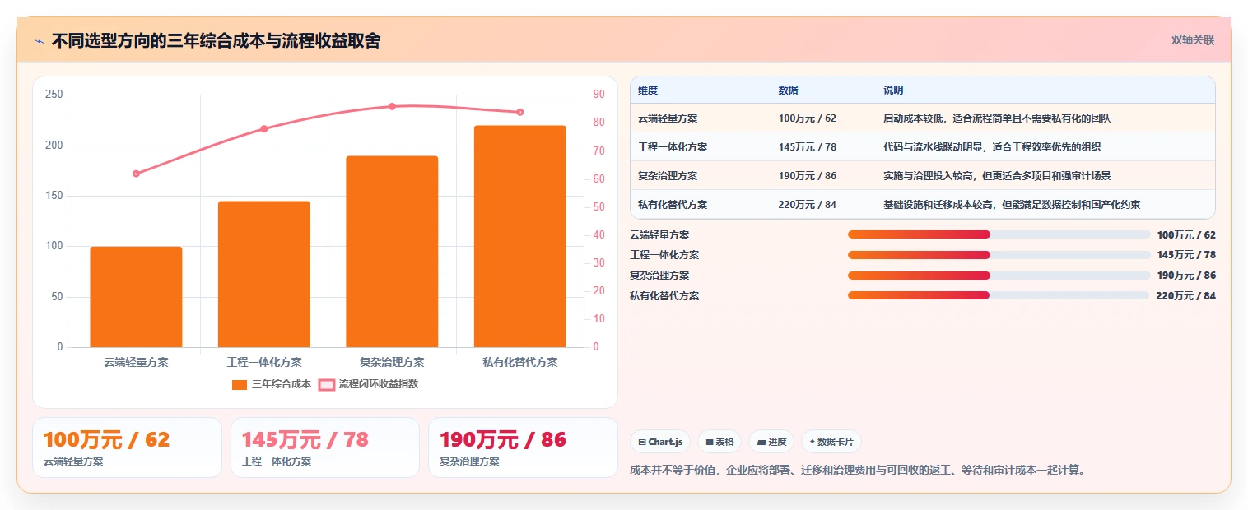Click the lightning icon beside the title

pos(39,40)
